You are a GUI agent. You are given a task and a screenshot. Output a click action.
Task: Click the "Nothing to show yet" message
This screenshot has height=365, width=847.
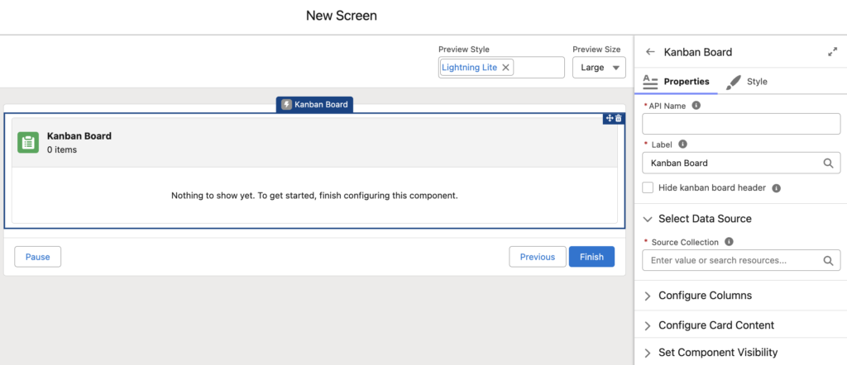(314, 196)
